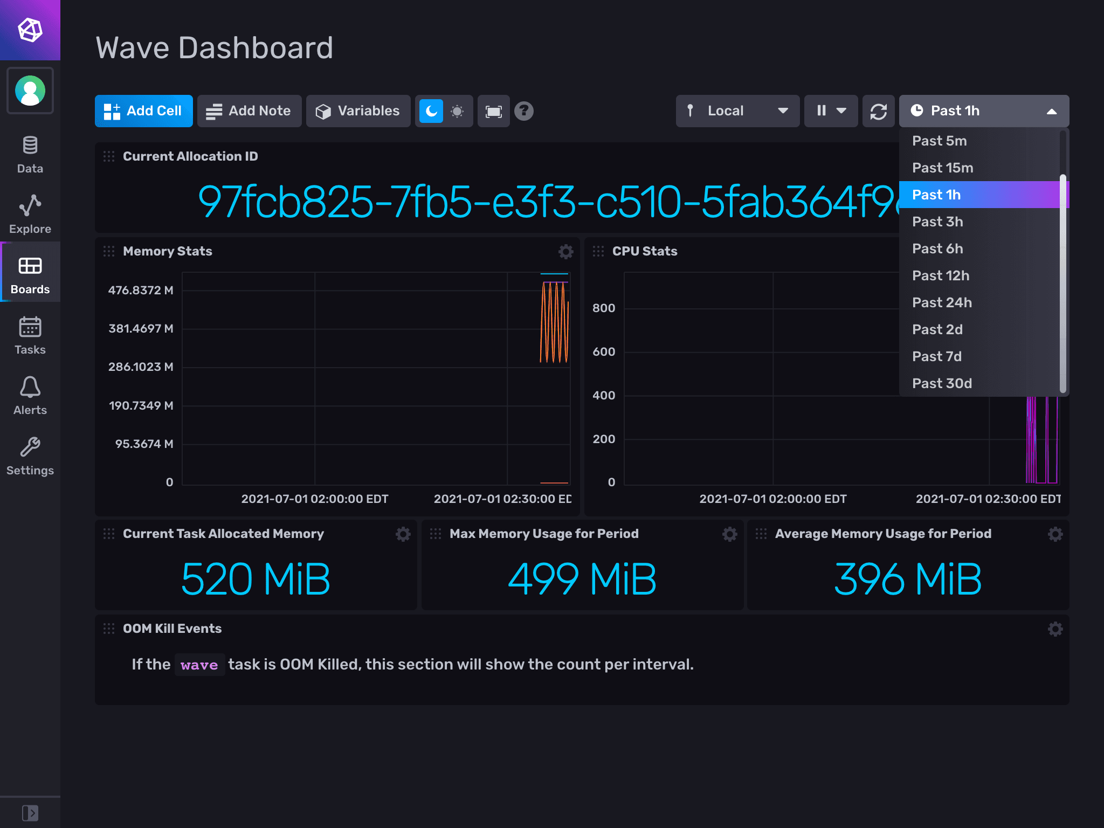Toggle light mode sun icon
Viewport: 1104px width, 828px height.
[x=456, y=111]
